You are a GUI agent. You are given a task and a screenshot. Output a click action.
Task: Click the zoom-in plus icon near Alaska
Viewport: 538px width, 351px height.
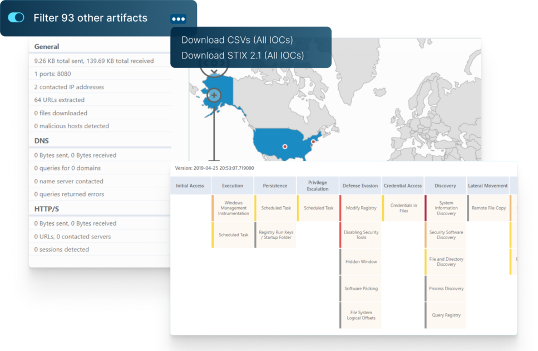click(214, 96)
